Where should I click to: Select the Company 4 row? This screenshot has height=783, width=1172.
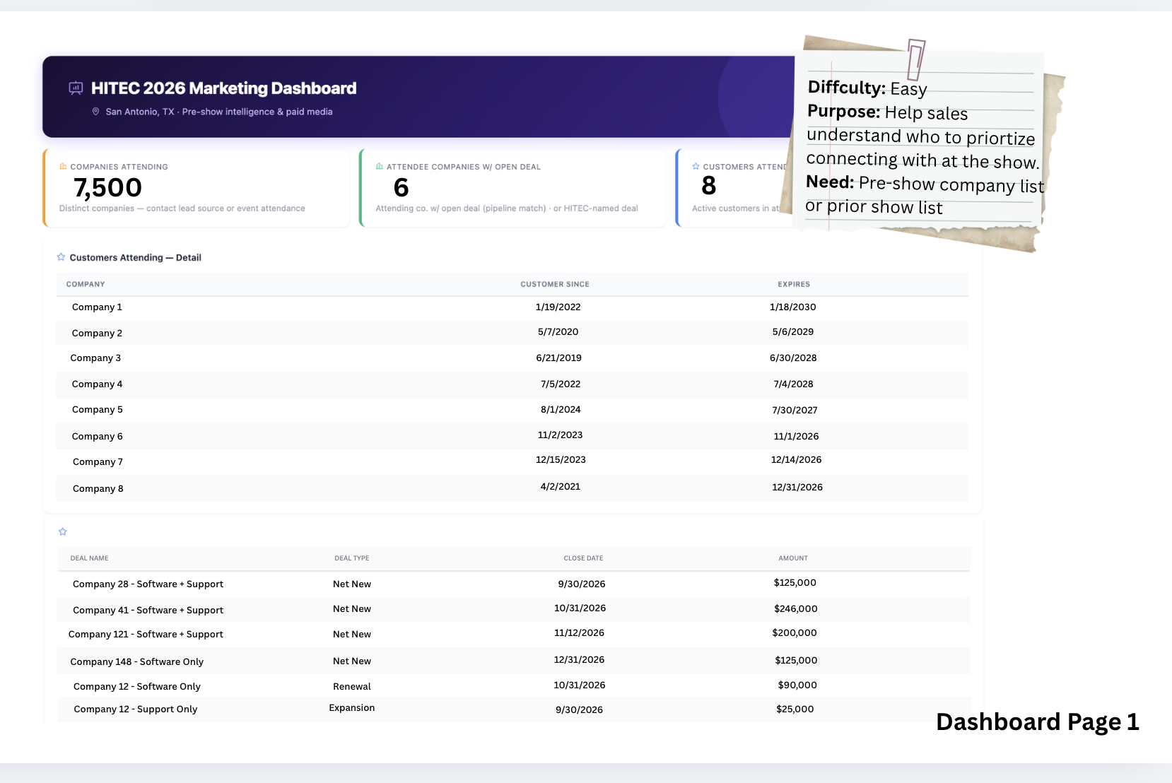(512, 384)
